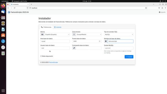This screenshot has height=94, width=167.
Task: Save to Pocket icon in toolbar
Action: (159, 8)
